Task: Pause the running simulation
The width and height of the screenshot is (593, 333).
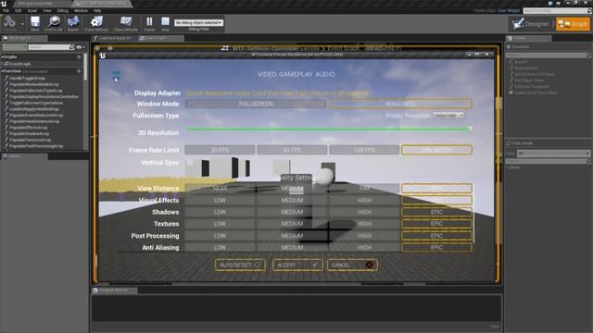Action: pos(149,23)
